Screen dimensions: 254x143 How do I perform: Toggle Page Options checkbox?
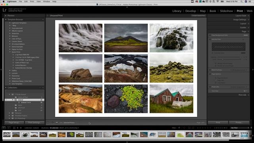coord(210,74)
